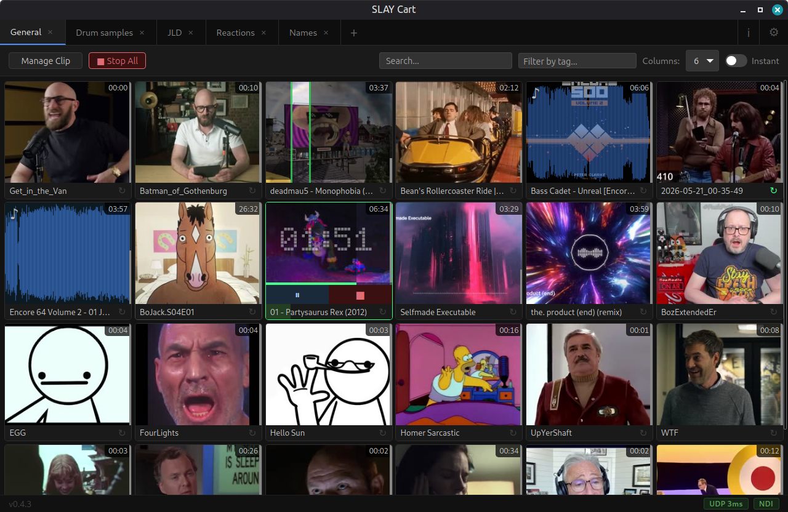The width and height of the screenshot is (788, 512).
Task: Seek in Partysaurus Rex green progress bar
Action: [329, 284]
